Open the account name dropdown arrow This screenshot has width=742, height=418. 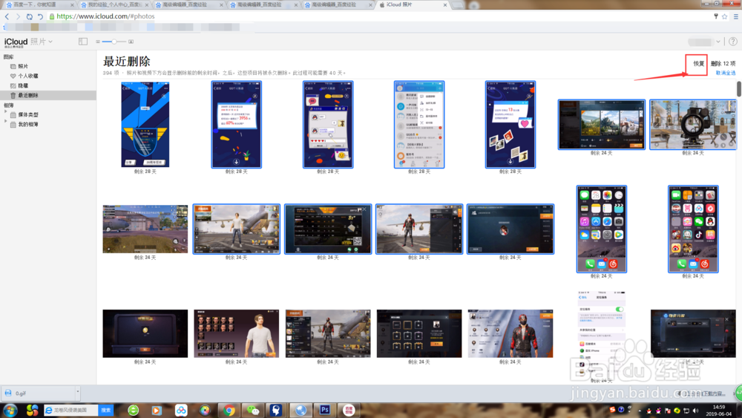tap(718, 42)
